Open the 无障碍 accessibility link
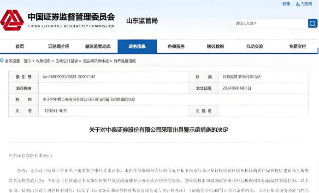 (x=307, y=4)
